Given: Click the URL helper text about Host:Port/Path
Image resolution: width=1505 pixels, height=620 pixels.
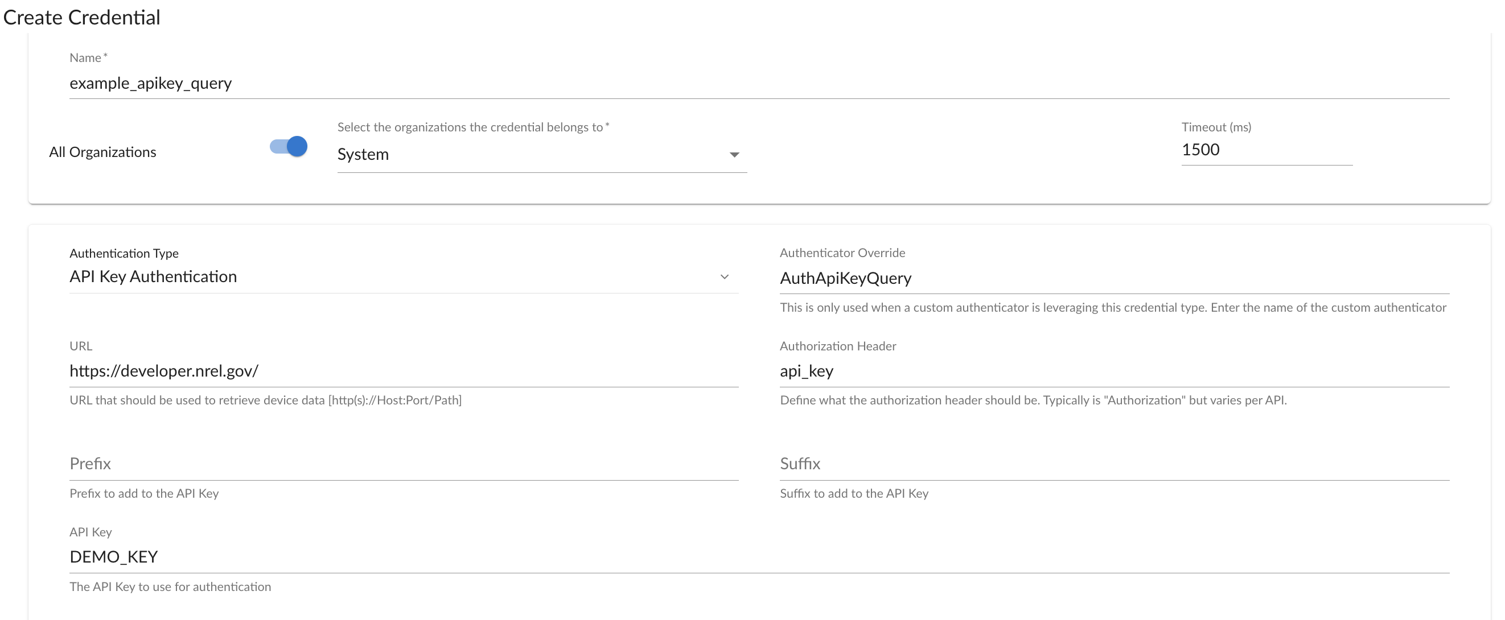Looking at the screenshot, I should click(x=265, y=400).
